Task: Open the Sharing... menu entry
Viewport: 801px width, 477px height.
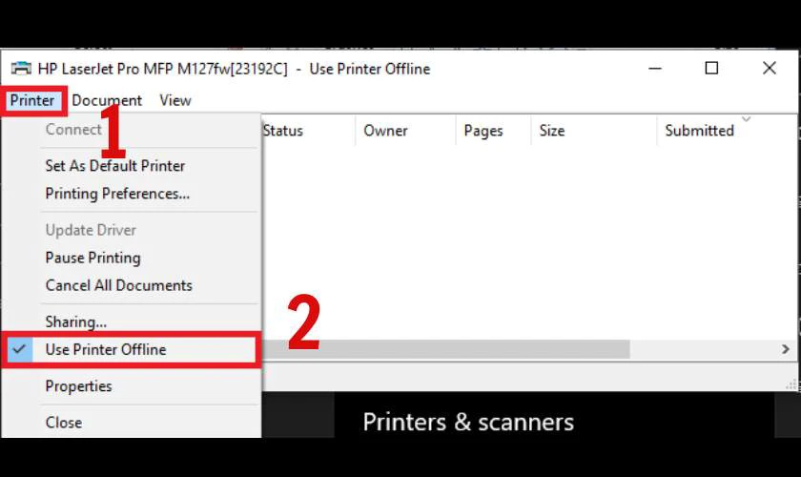Action: tap(76, 321)
